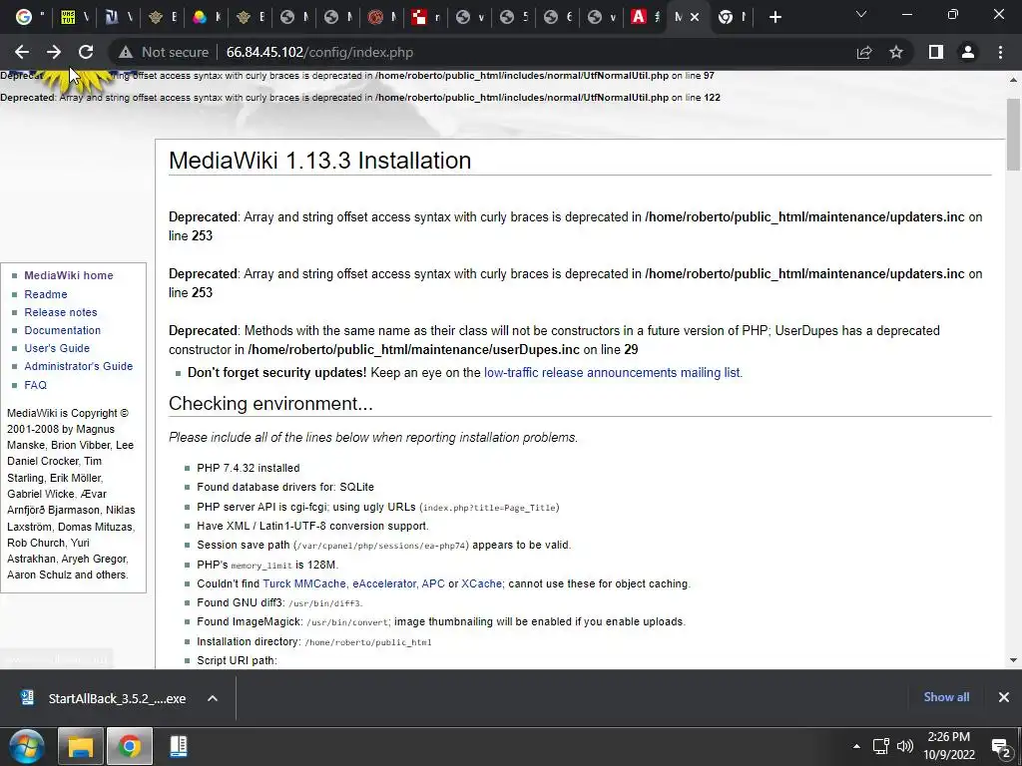Switch to the colorful circle icon tab
This screenshot has width=1022, height=766.
pos(206,18)
